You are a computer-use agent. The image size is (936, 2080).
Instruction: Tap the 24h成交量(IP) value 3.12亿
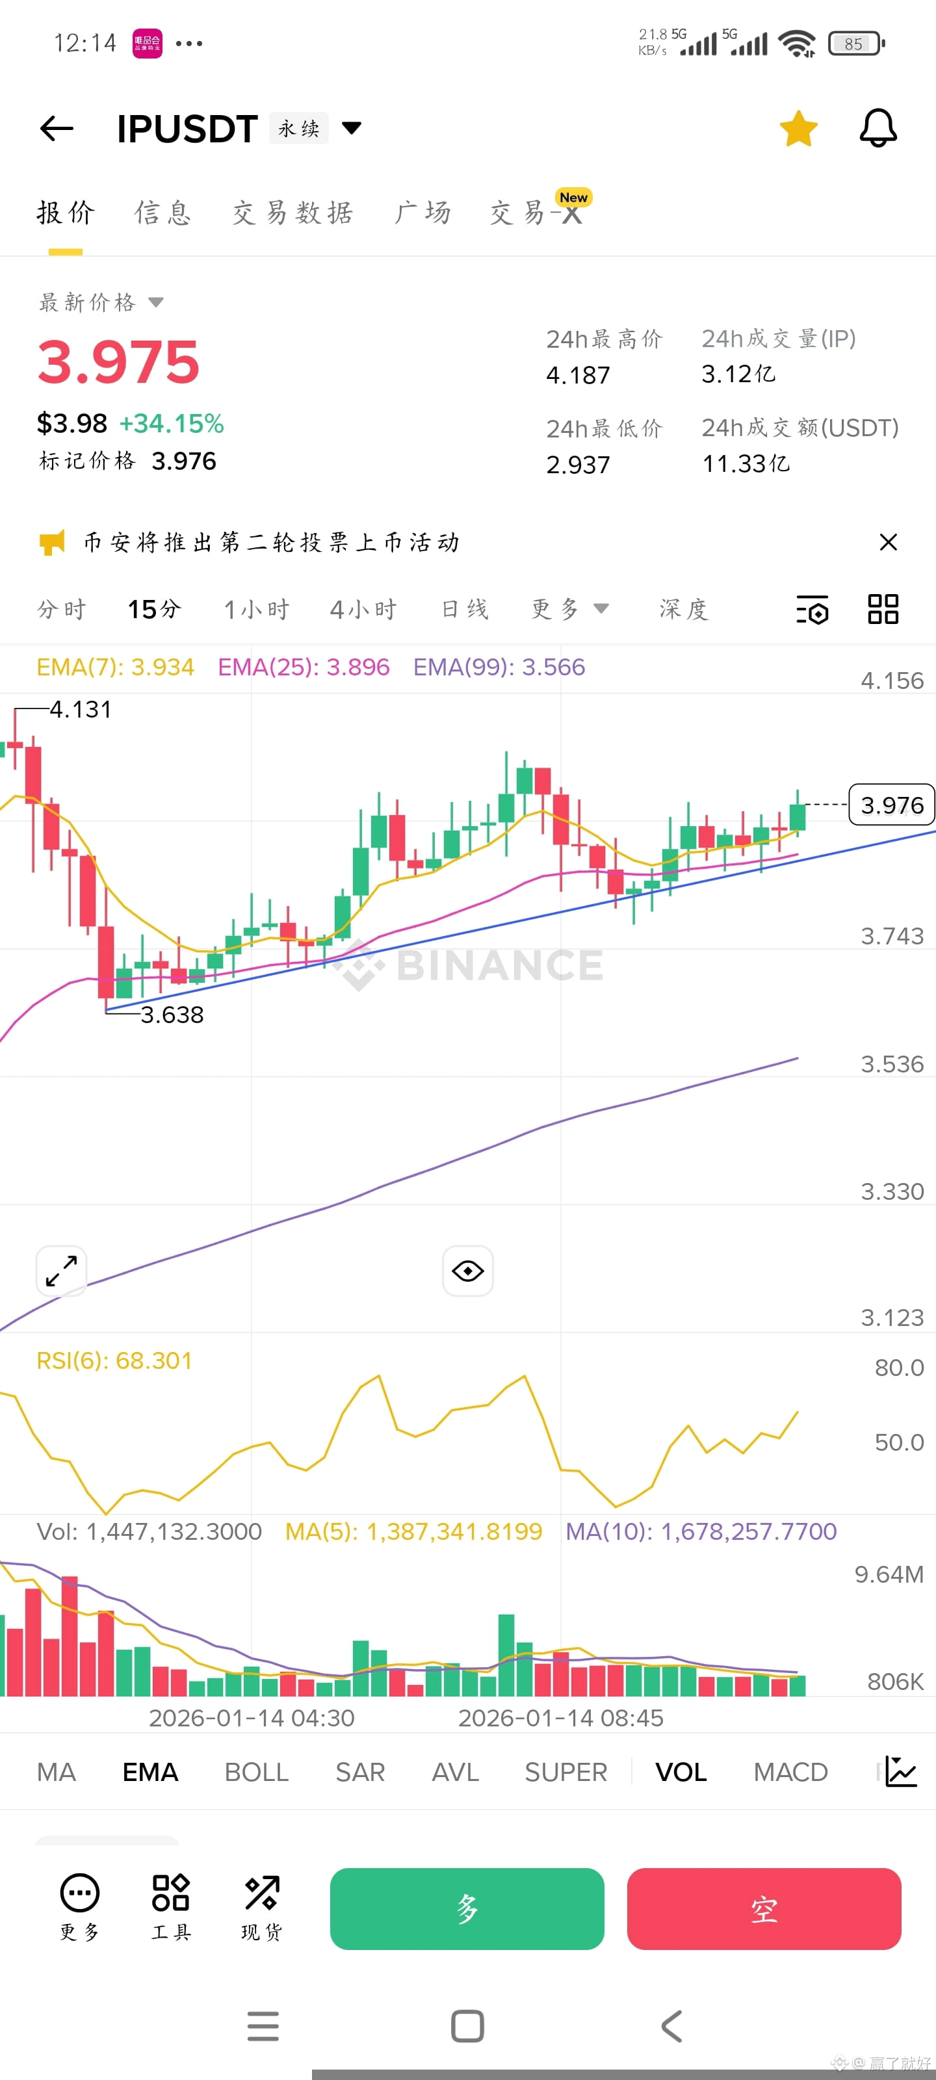[x=739, y=374]
